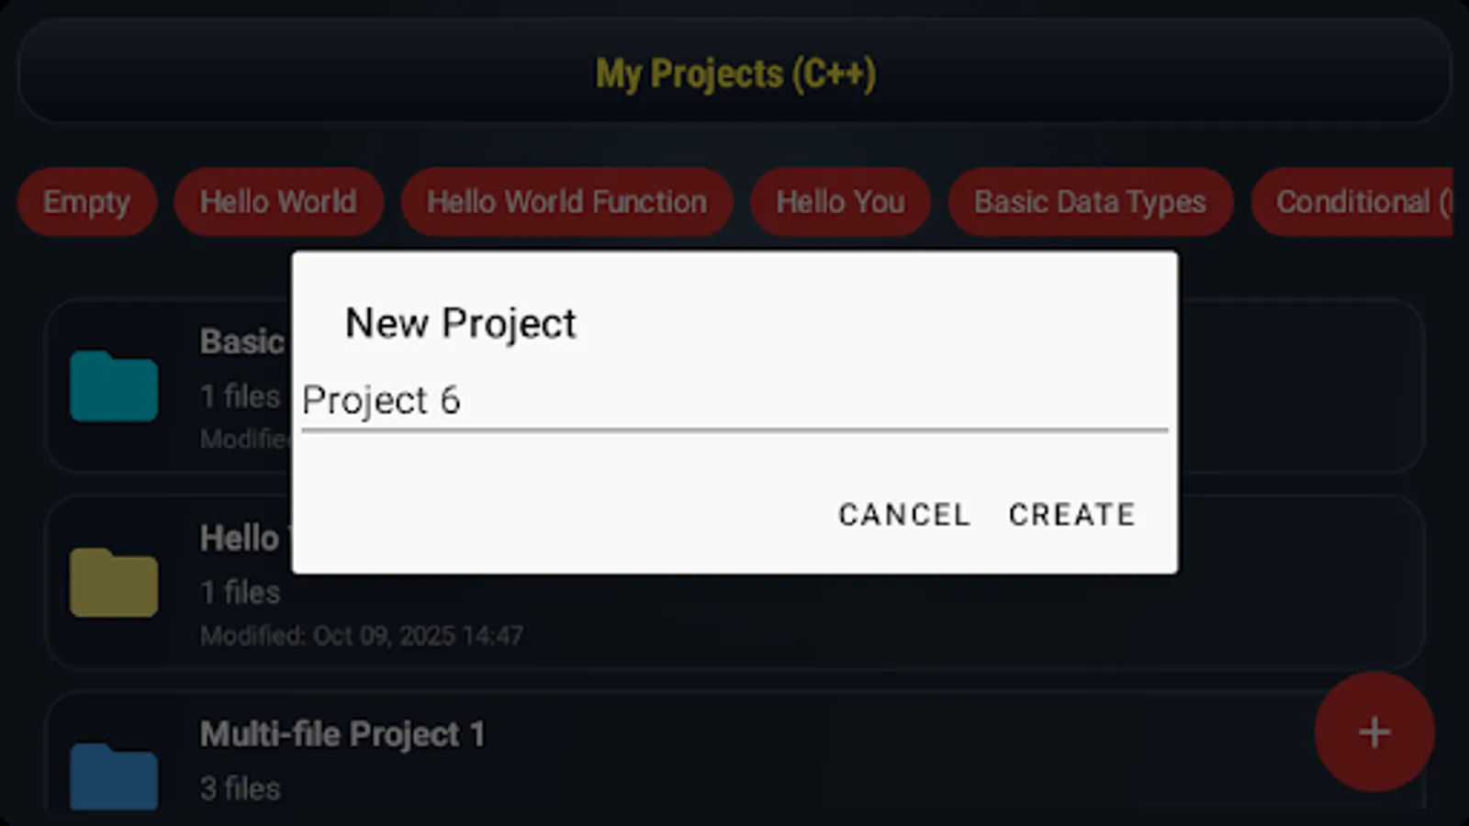Select the Basic Data Types template

click(1090, 202)
